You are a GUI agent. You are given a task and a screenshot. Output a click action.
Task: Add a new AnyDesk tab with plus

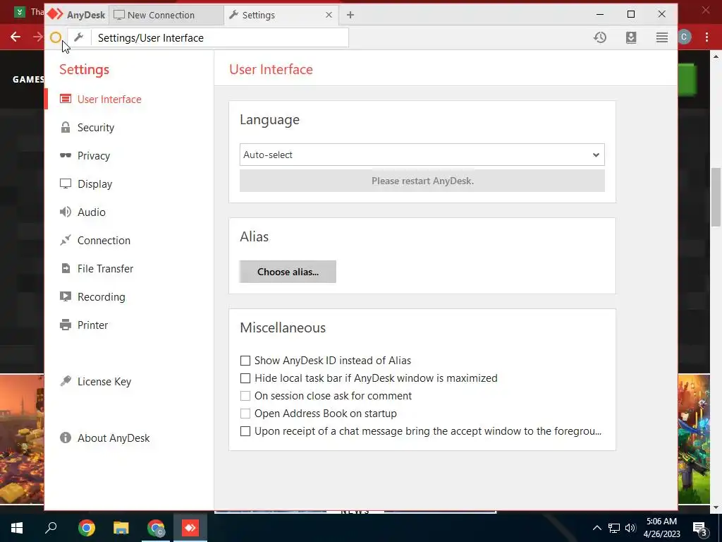350,15
